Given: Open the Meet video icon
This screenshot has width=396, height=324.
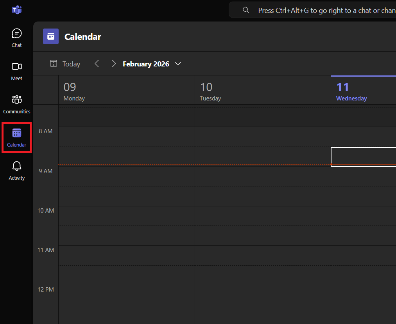Looking at the screenshot, I should 16,71.
